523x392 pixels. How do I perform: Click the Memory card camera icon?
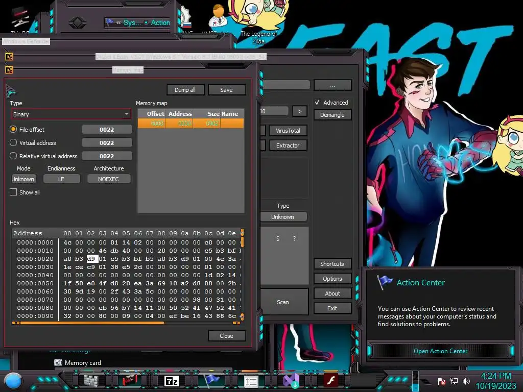coord(58,363)
